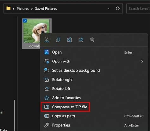This screenshot has width=150, height=131.
Task: Click the Saved Pictures breadcrumb
Action: coord(46,9)
